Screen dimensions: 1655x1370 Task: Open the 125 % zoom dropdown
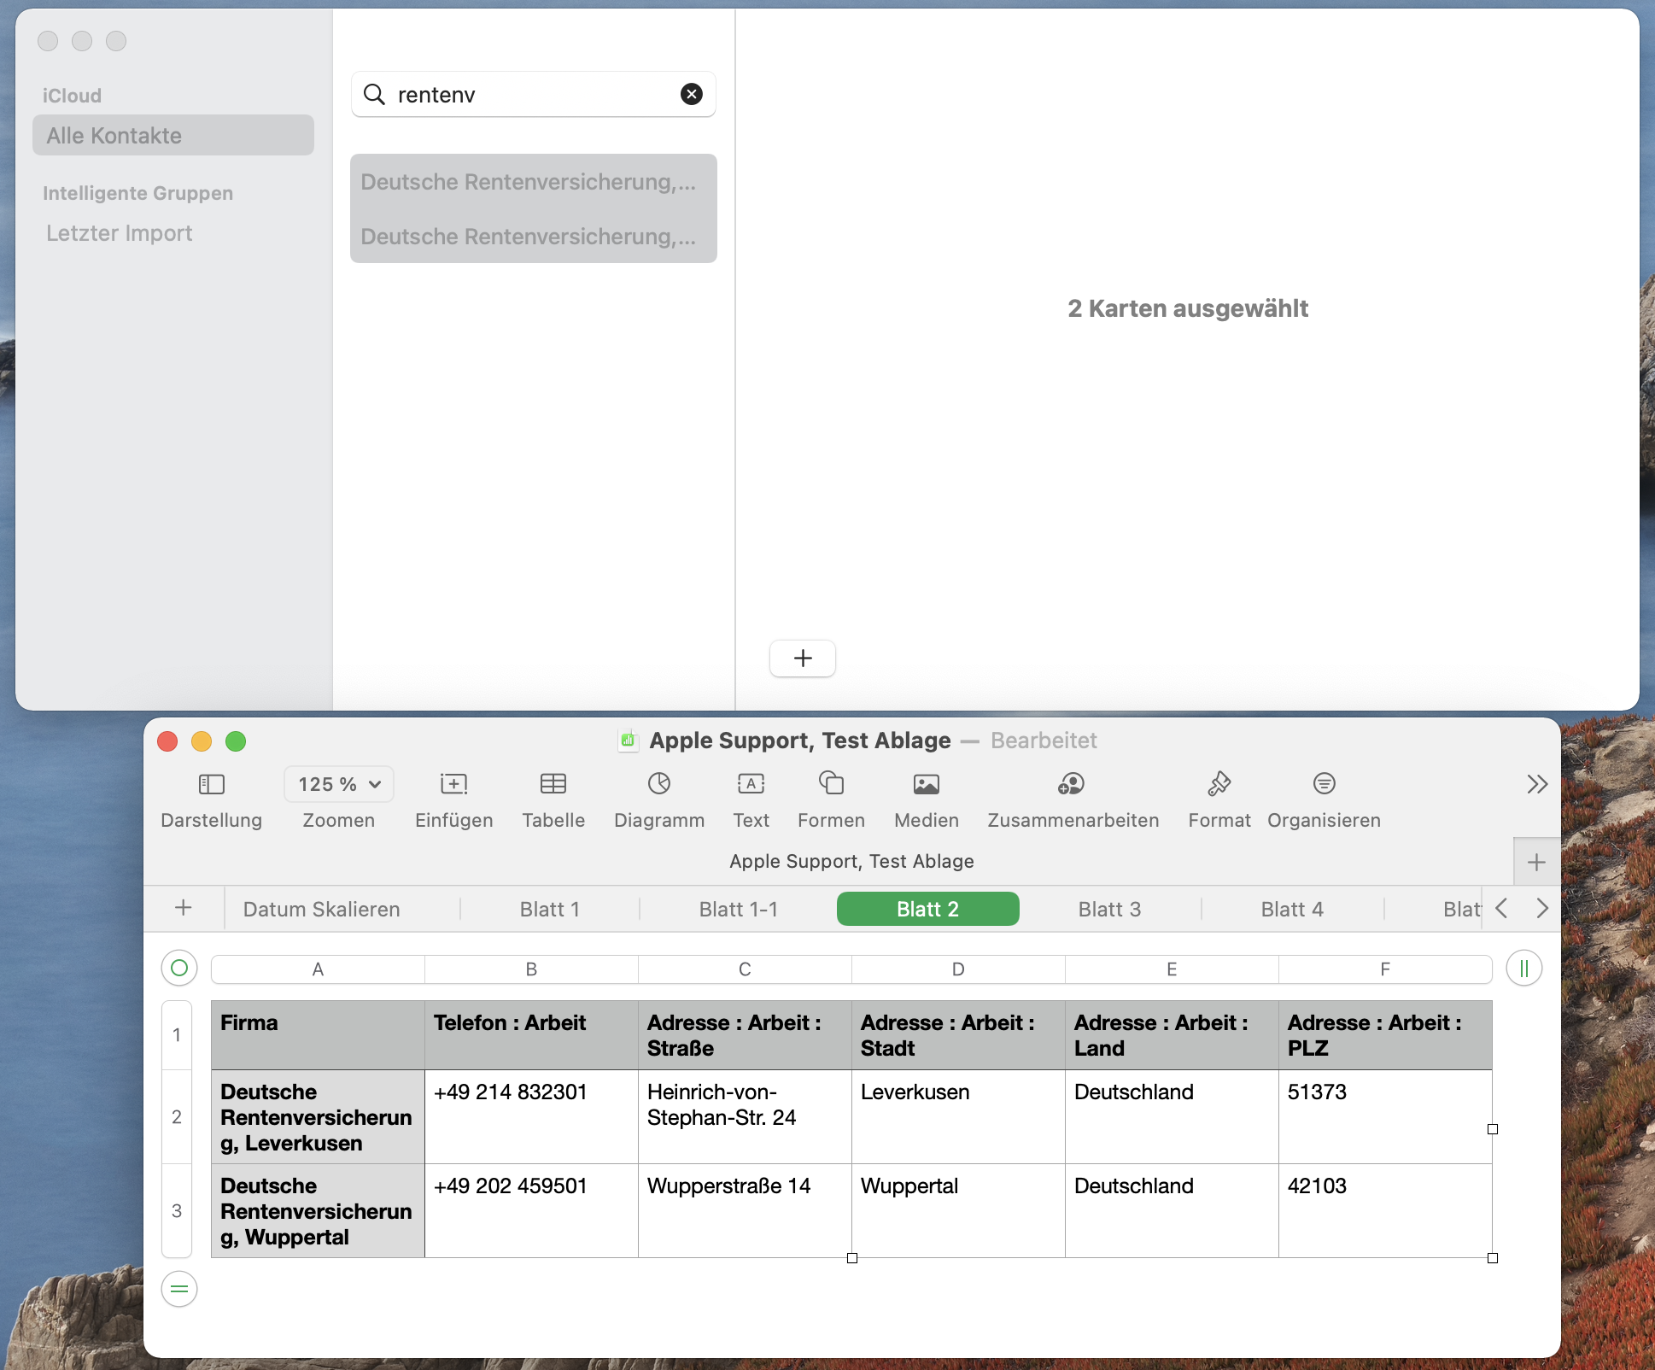pyautogui.click(x=339, y=784)
